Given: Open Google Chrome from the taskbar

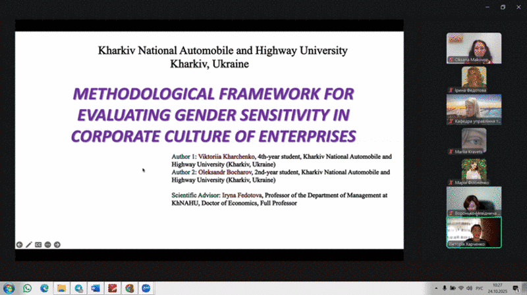Looking at the screenshot, I should [130, 288].
